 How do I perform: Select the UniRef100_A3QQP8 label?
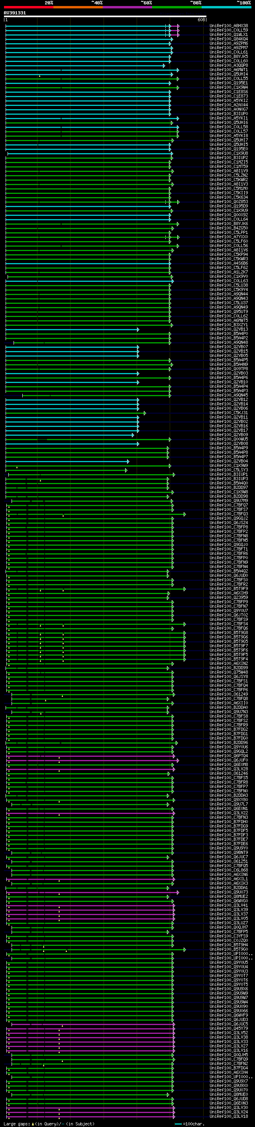pyautogui.click(x=229, y=65)
